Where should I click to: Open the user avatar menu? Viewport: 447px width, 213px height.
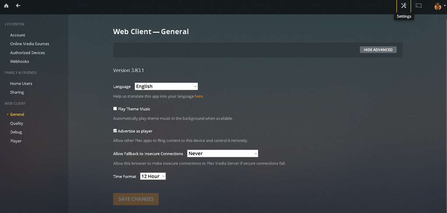437,6
